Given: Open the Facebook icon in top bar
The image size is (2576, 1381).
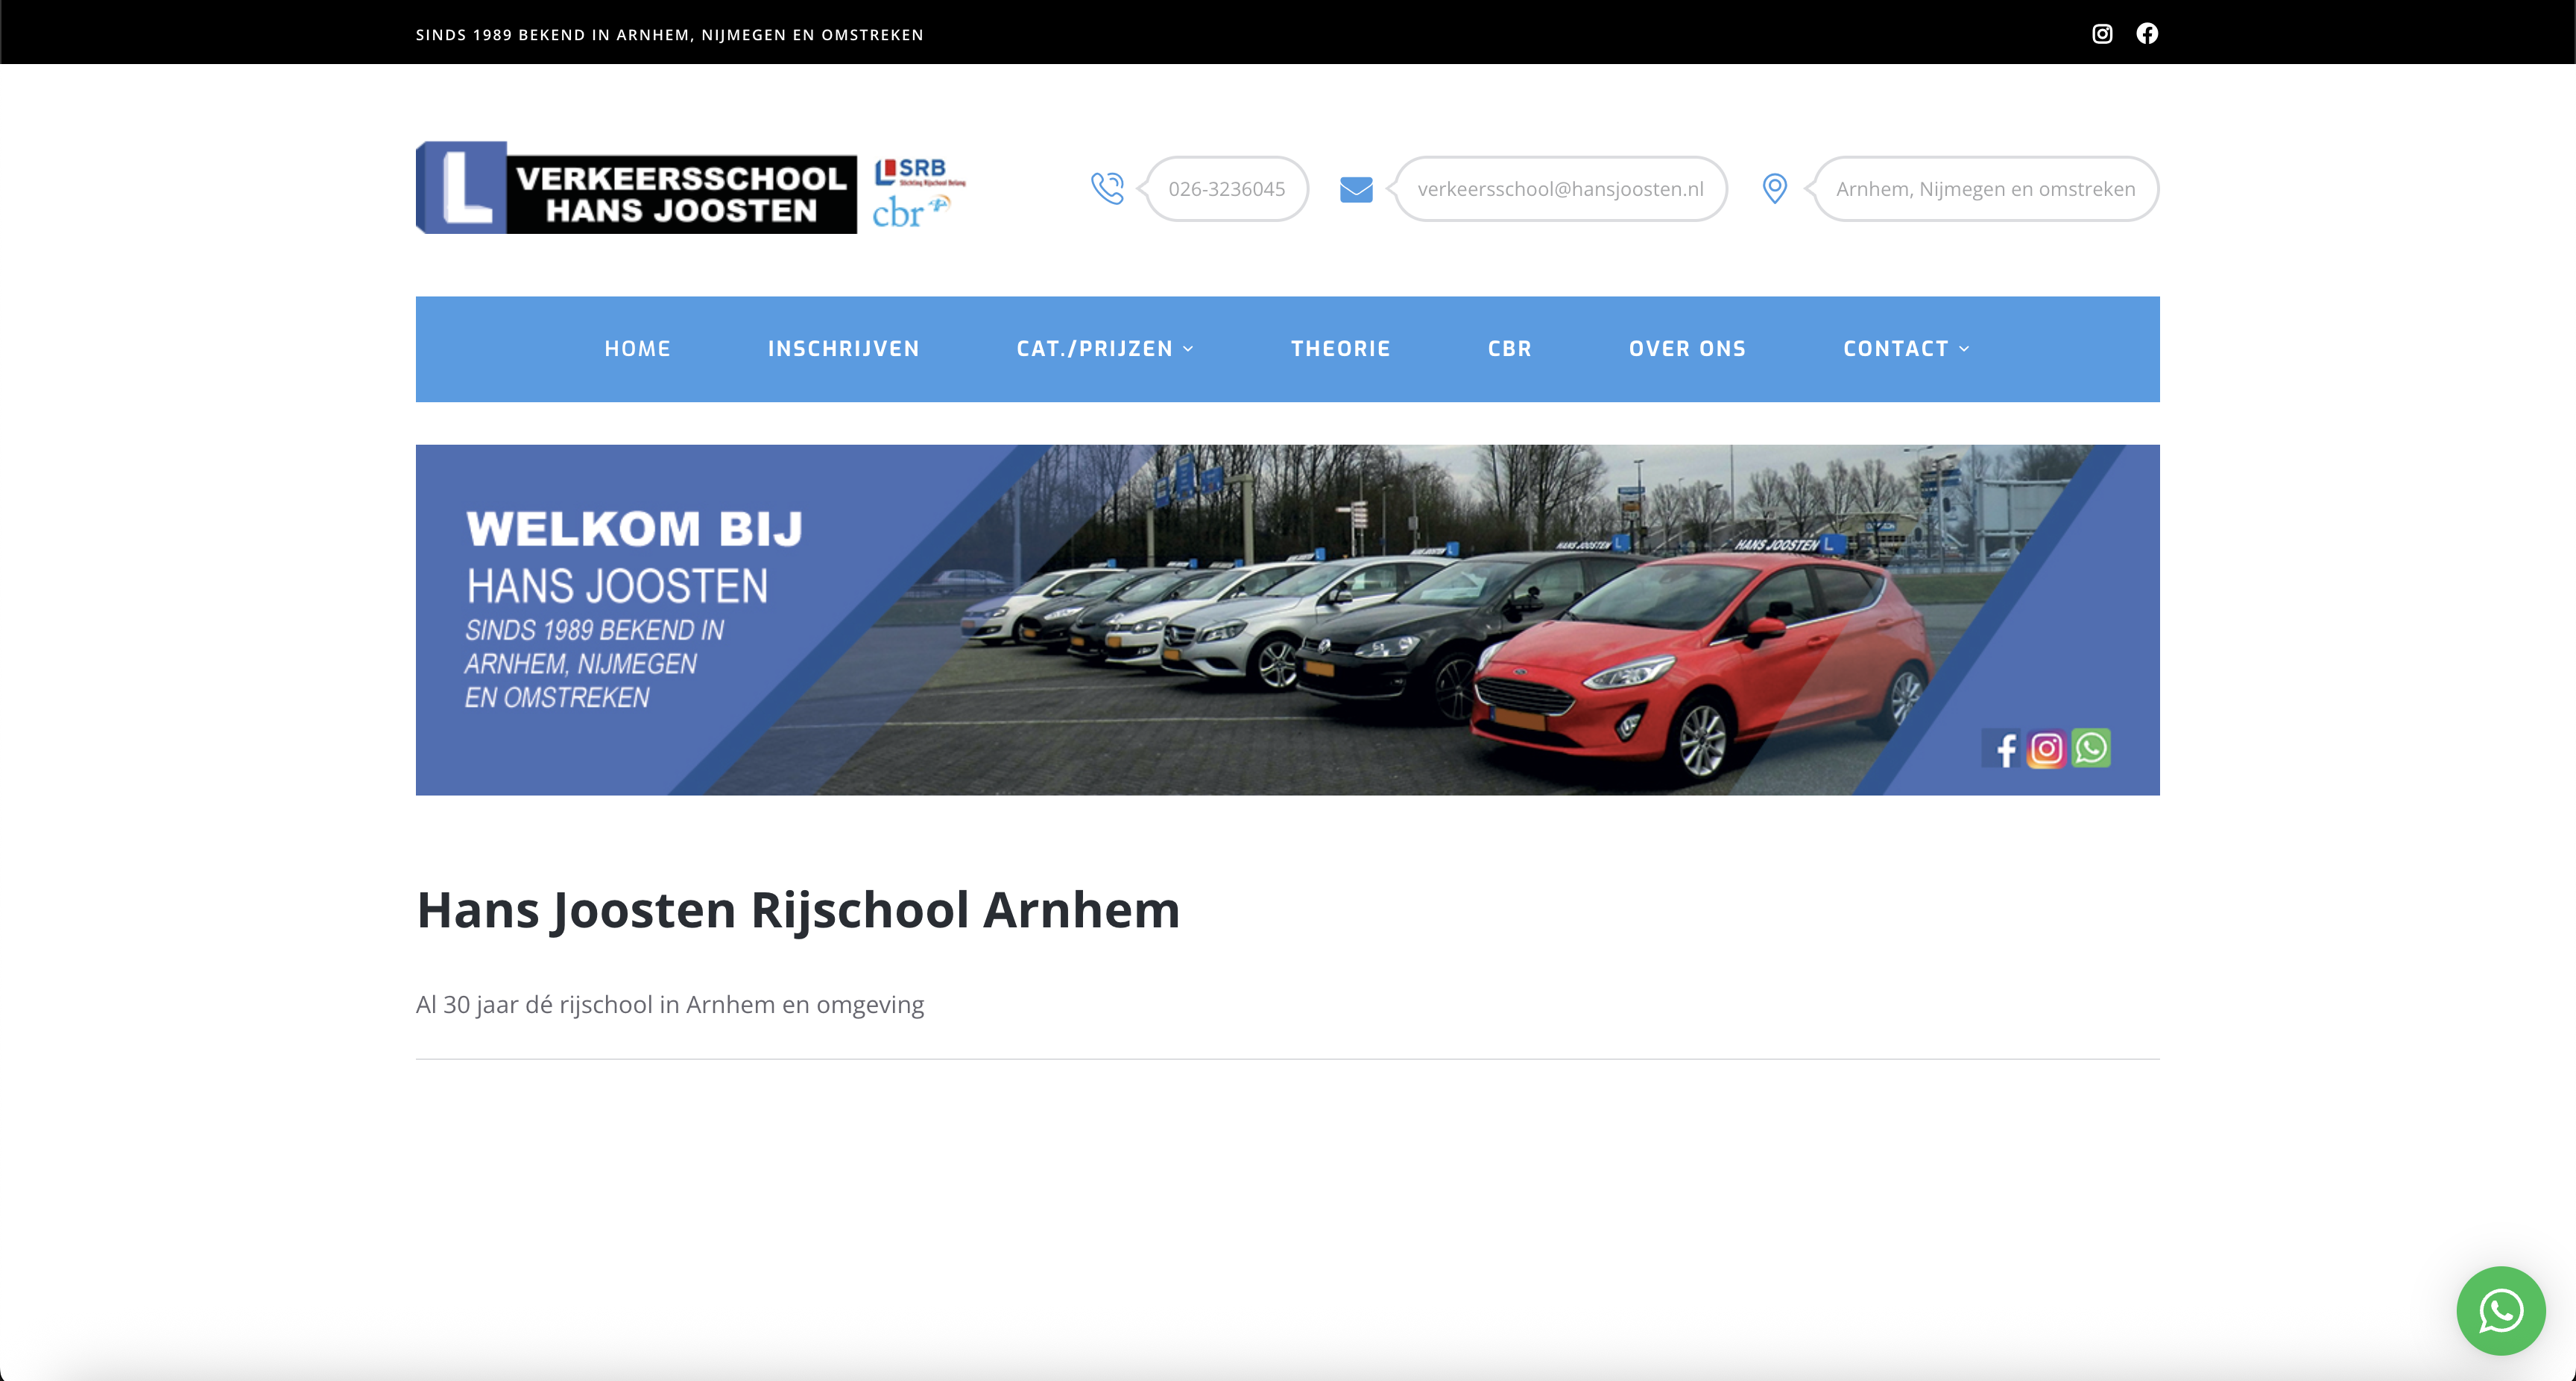Looking at the screenshot, I should point(2147,34).
